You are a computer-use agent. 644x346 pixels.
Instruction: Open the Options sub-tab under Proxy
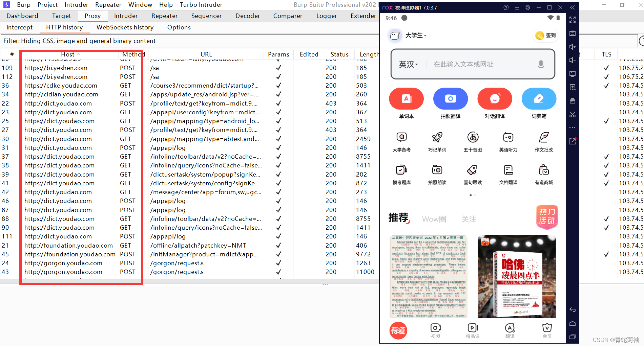[x=179, y=27]
